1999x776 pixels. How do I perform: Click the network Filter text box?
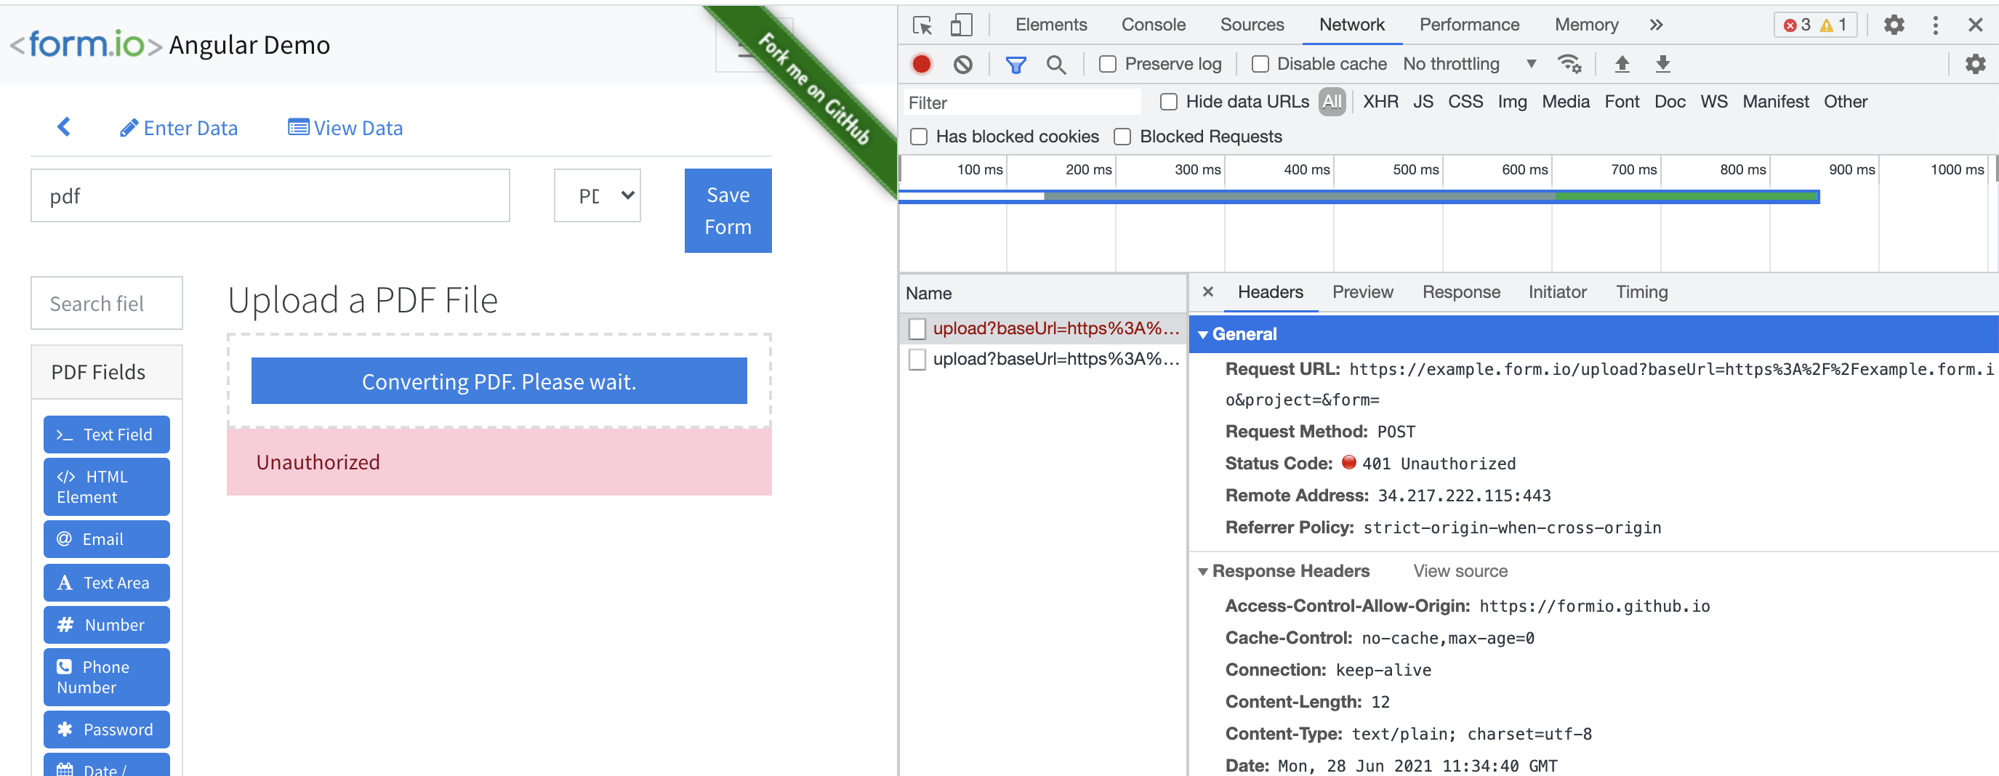pos(1022,102)
